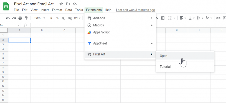
Task: Click the move to folder icon
Action: point(68,4)
